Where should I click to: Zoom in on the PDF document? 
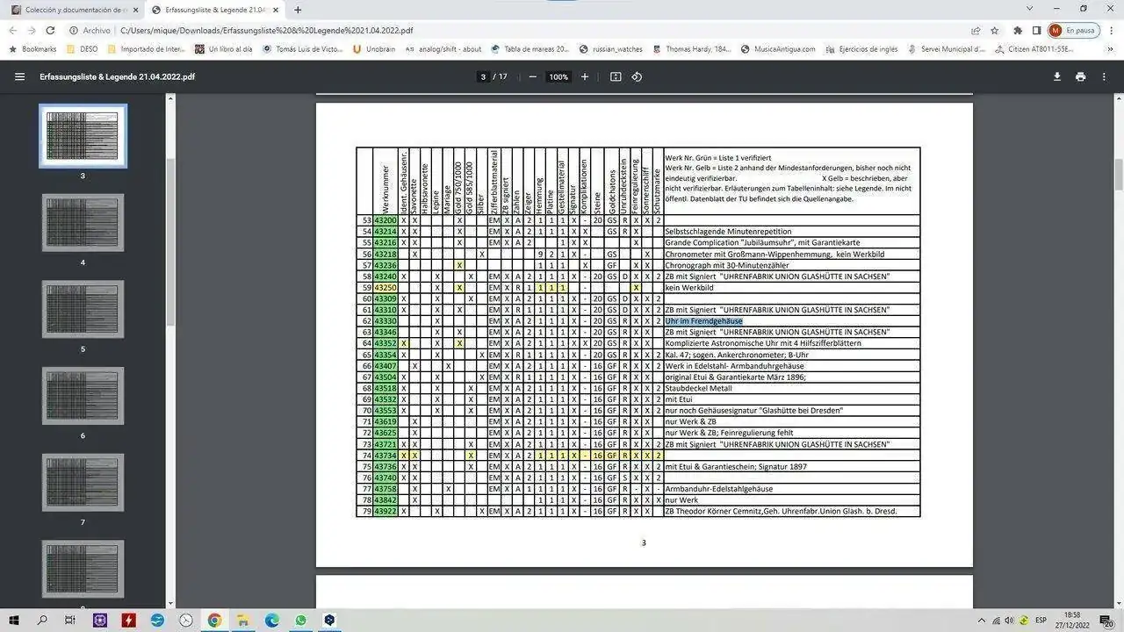pyautogui.click(x=584, y=76)
